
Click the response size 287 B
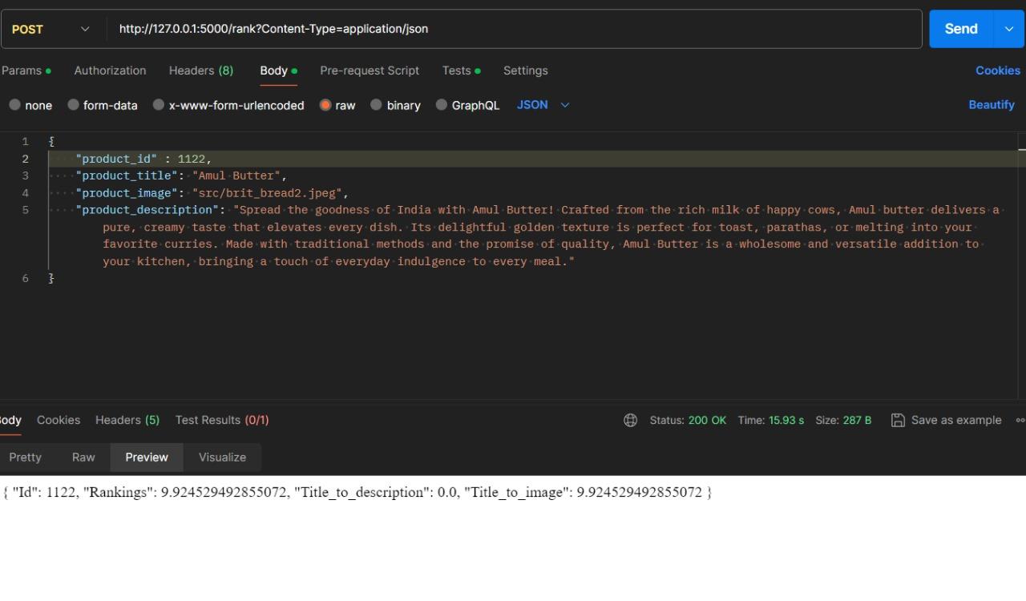[x=843, y=420]
